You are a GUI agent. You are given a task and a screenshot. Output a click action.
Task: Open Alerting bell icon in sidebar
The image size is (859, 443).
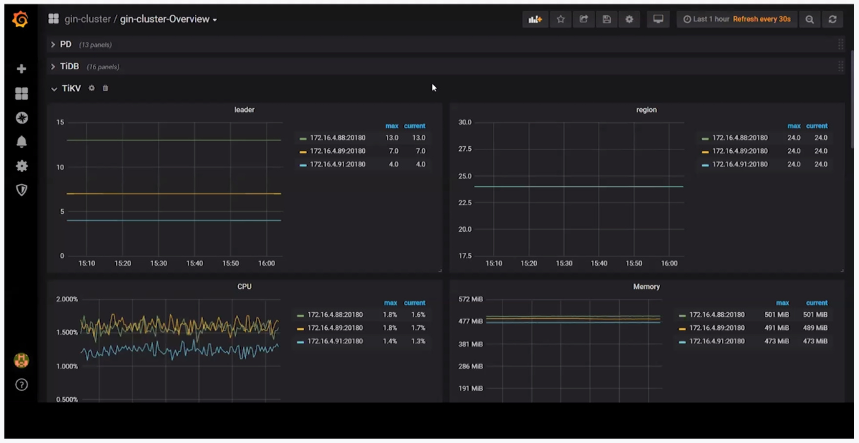pyautogui.click(x=21, y=142)
